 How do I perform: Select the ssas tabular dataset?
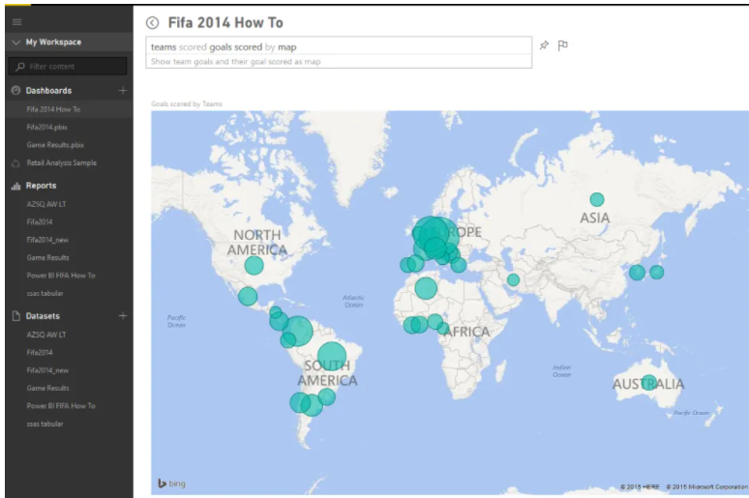(45, 424)
